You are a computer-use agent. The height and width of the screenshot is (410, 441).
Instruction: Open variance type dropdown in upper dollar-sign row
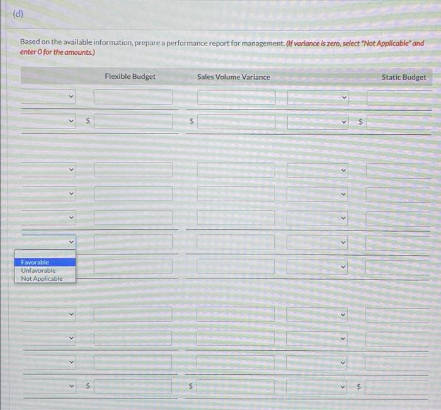coord(318,122)
